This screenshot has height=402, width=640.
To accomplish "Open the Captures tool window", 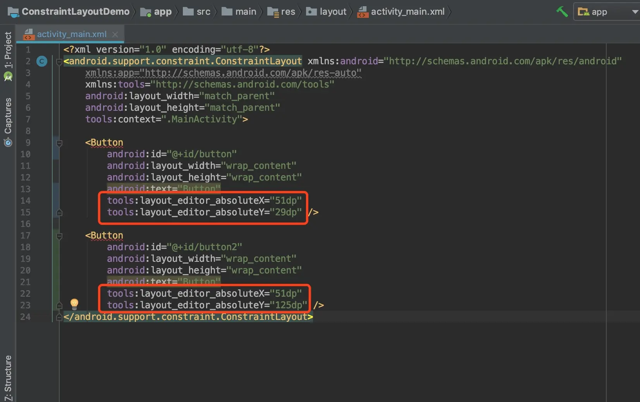I will (x=8, y=122).
